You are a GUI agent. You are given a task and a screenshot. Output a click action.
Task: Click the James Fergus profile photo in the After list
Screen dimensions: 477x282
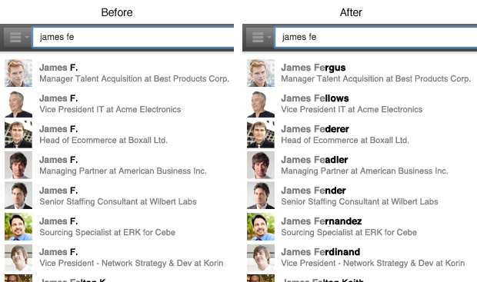pyautogui.click(x=261, y=73)
